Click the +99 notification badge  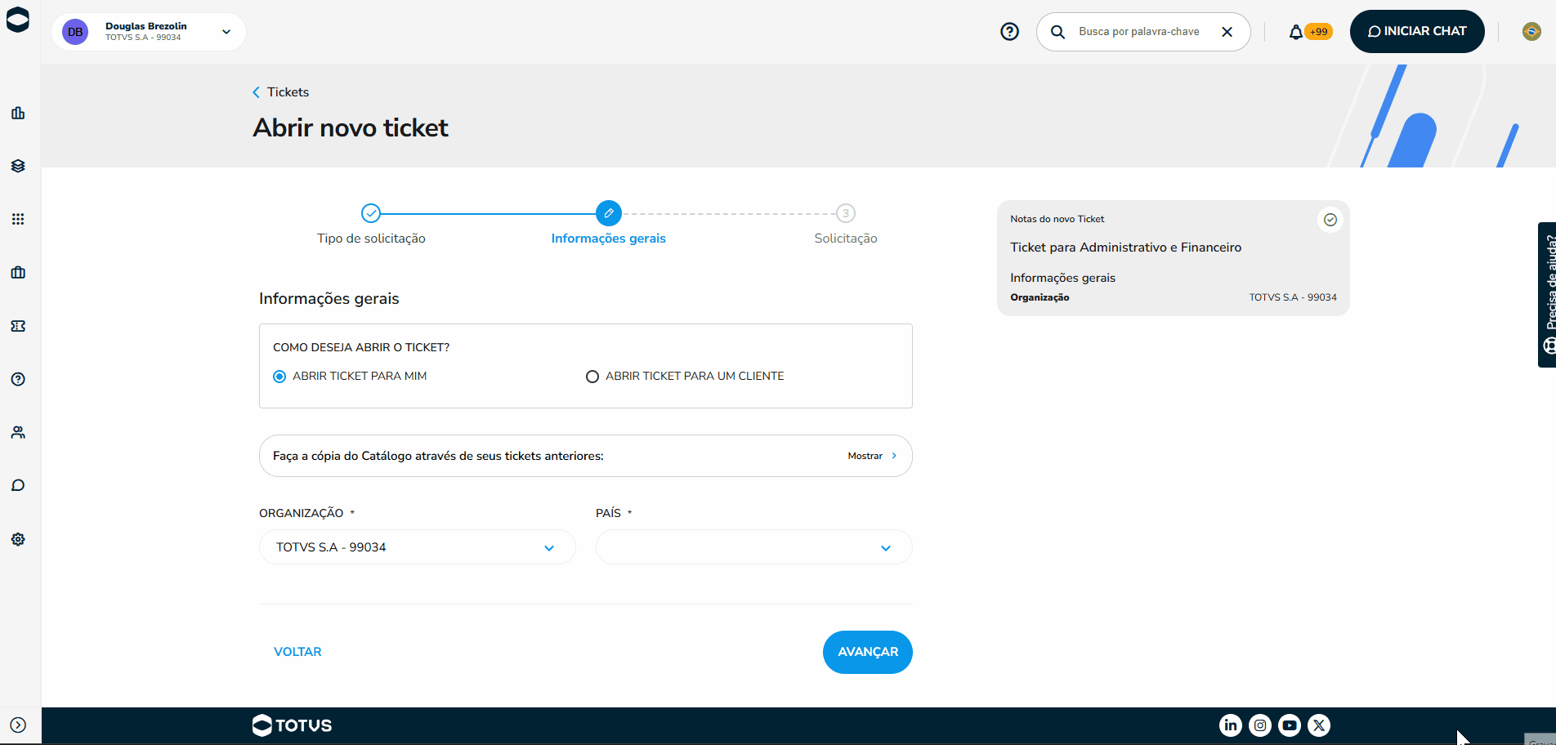tap(1319, 32)
